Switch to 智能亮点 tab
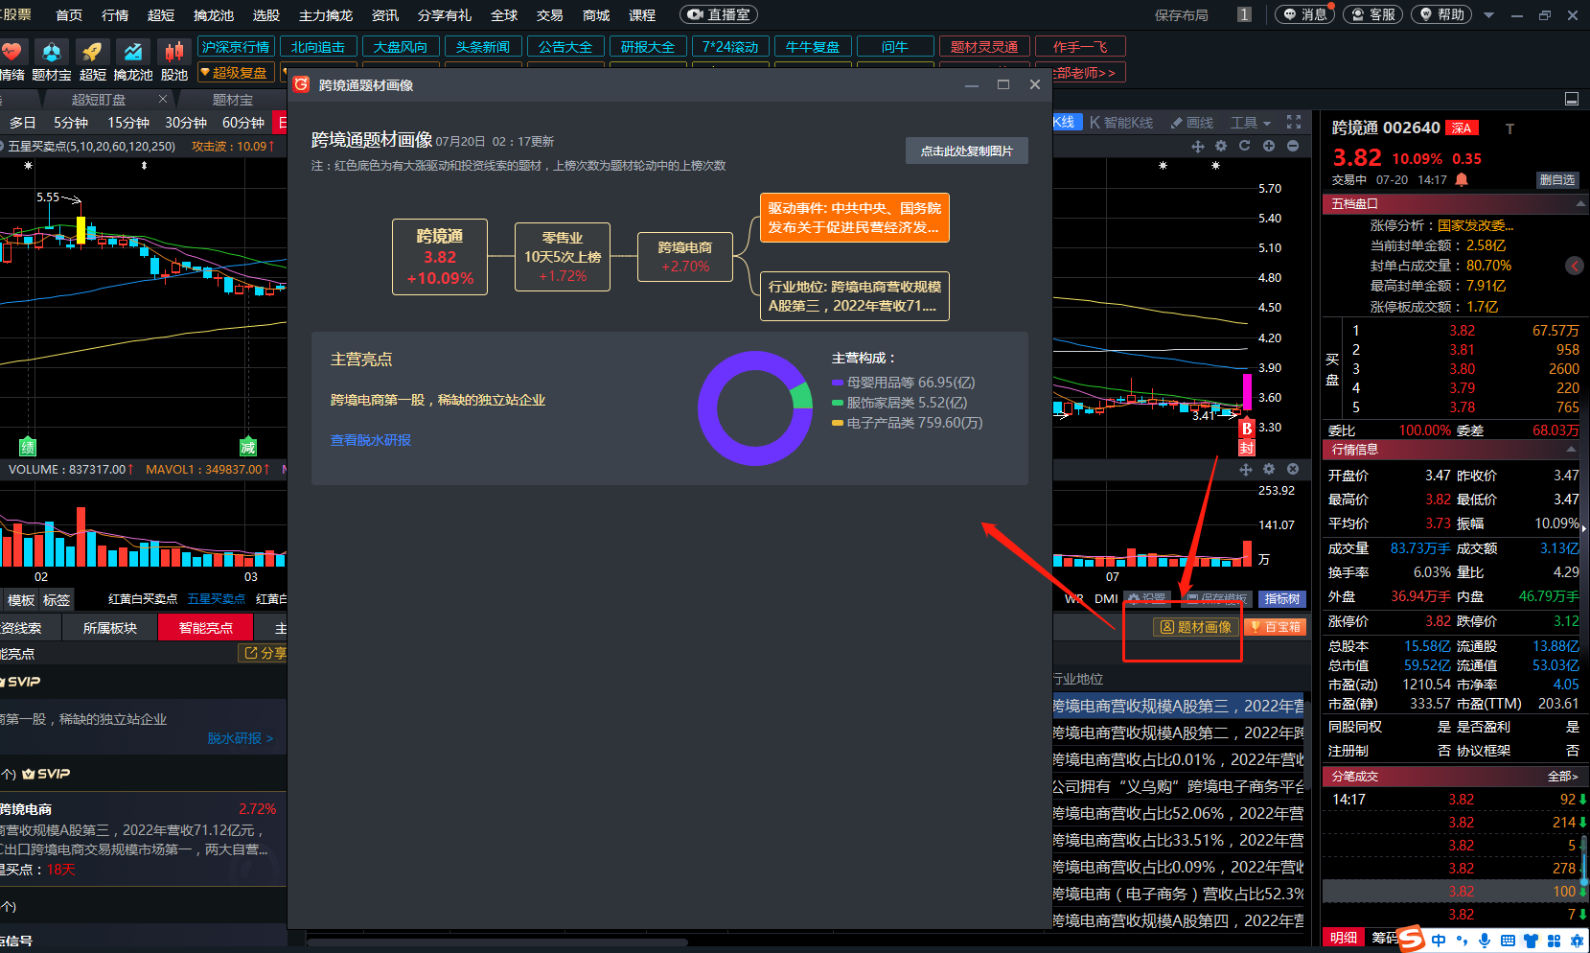1590x953 pixels. pyautogui.click(x=206, y=628)
